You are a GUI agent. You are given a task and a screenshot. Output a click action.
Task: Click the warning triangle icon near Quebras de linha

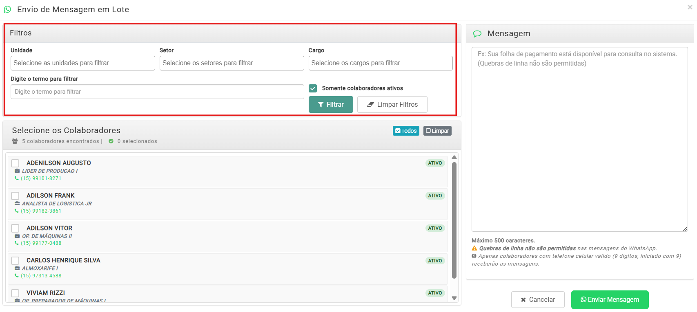coord(474,248)
